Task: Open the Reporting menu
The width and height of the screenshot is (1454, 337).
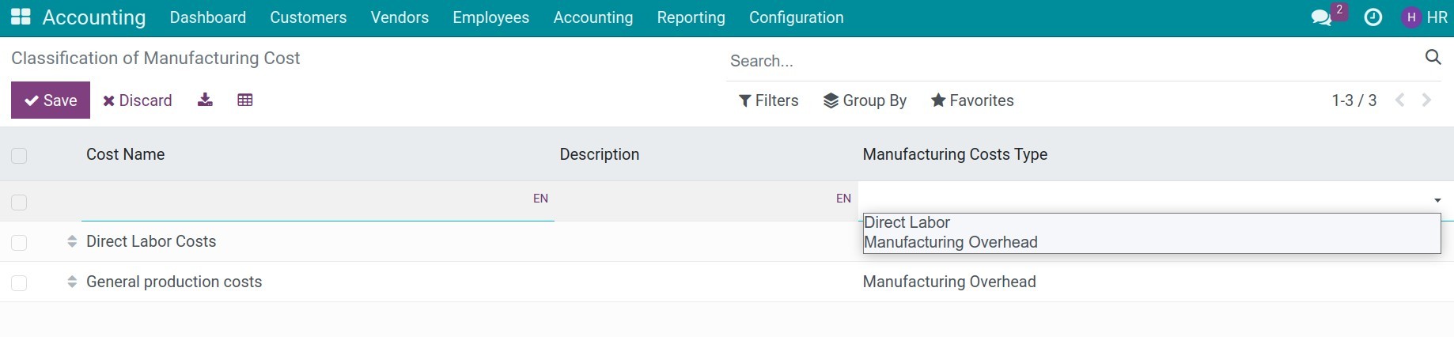Action: (691, 17)
